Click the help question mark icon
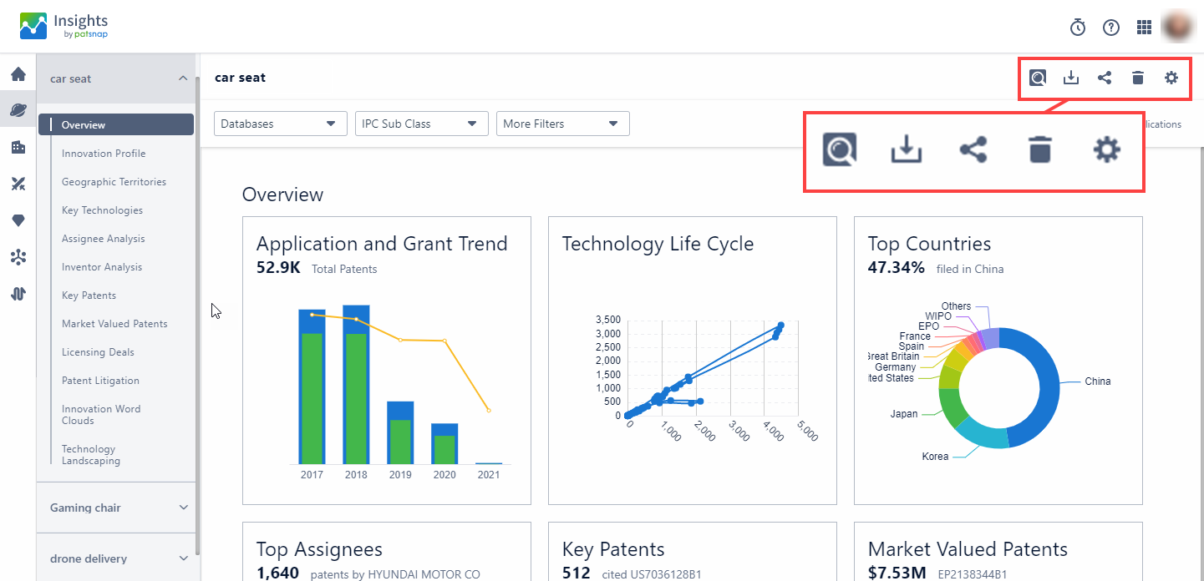The height and width of the screenshot is (581, 1204). [1111, 28]
